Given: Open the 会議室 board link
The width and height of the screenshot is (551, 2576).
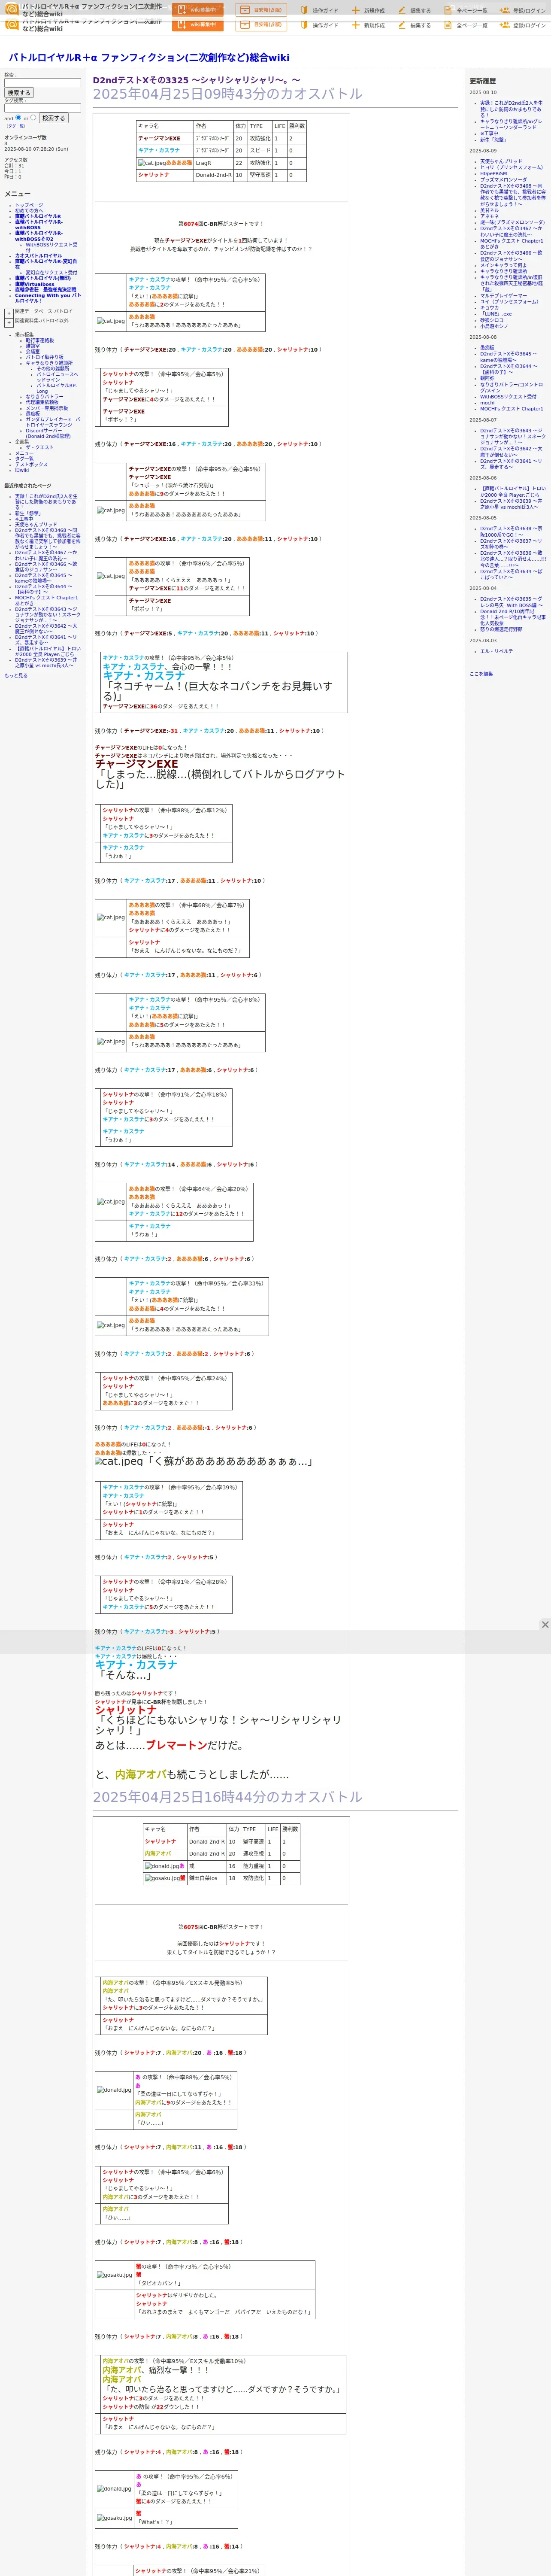Looking at the screenshot, I should [x=33, y=352].
